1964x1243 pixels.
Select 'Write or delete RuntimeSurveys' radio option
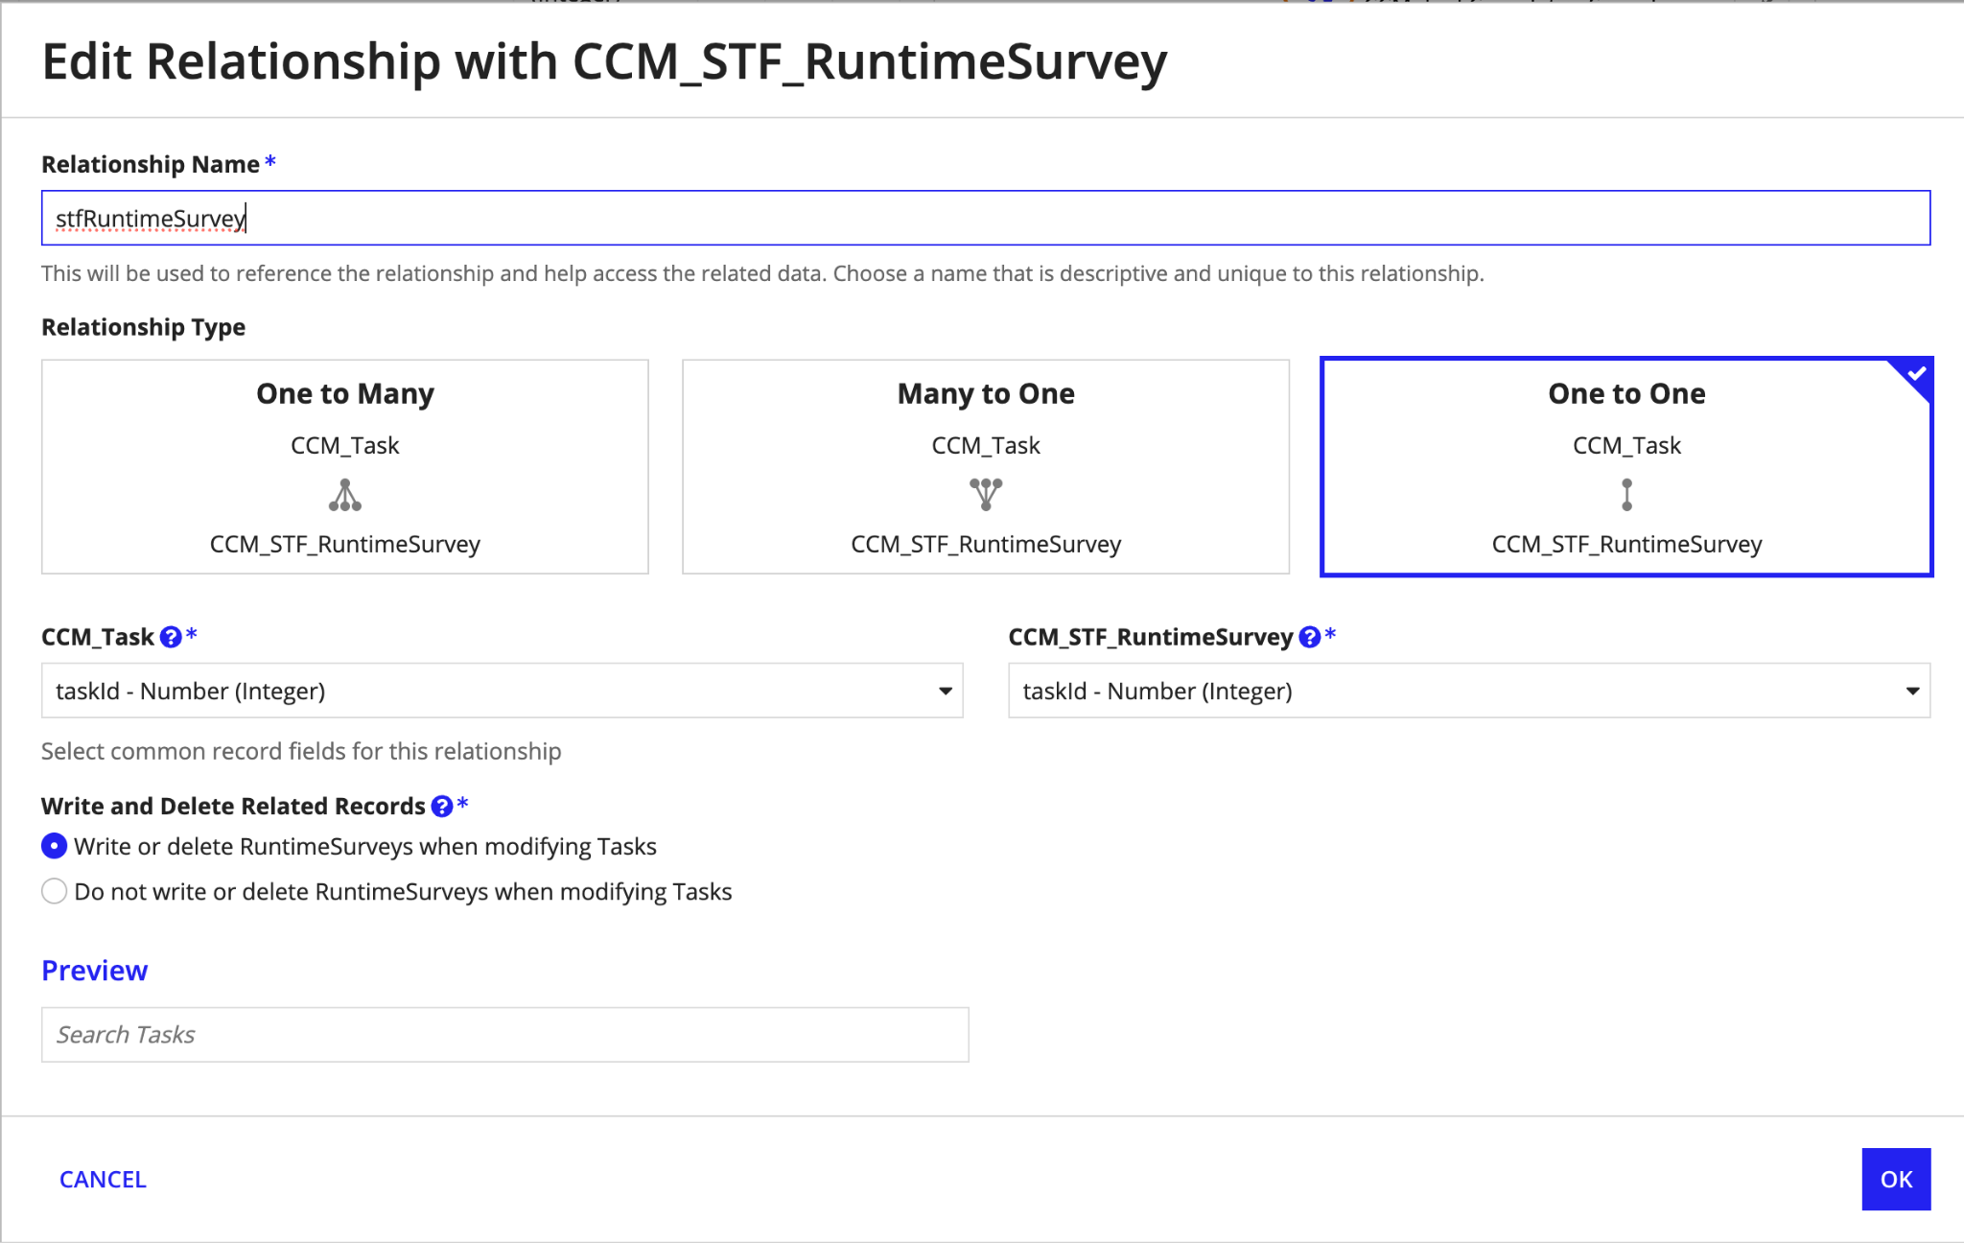click(55, 846)
